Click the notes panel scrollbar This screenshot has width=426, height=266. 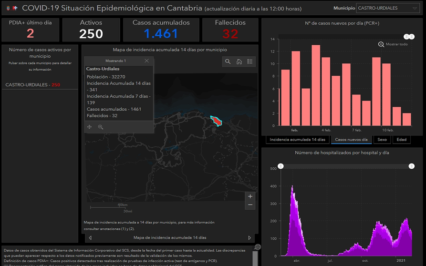(x=255, y=258)
